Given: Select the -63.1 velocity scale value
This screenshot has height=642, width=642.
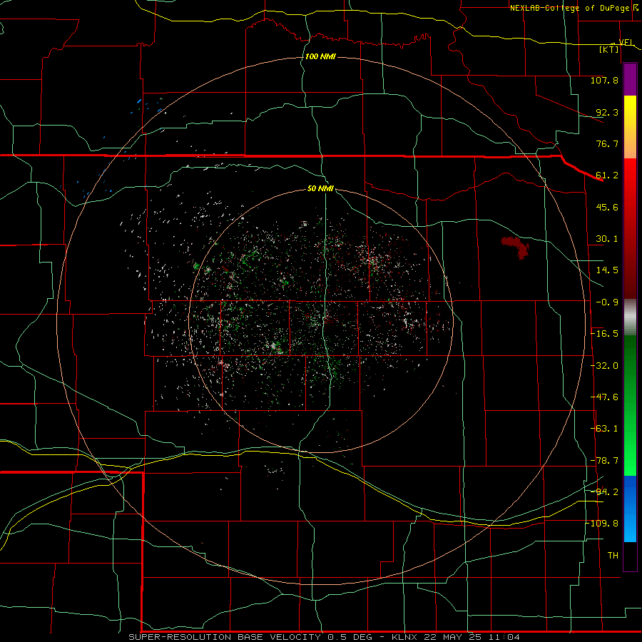Looking at the screenshot, I should pos(604,429).
